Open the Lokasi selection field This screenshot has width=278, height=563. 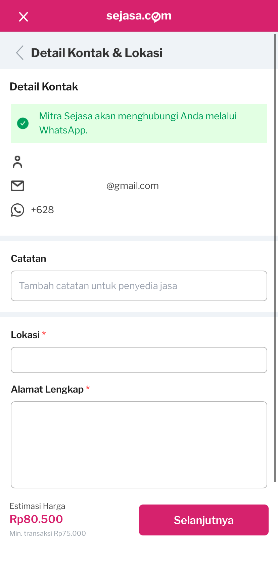[139, 360]
